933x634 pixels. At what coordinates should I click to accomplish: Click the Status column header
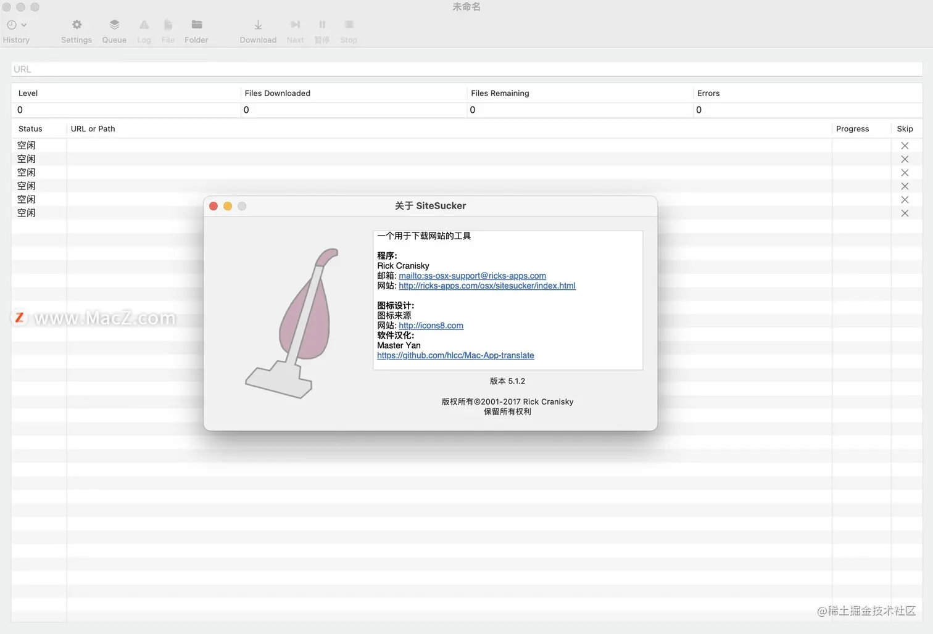(x=30, y=129)
